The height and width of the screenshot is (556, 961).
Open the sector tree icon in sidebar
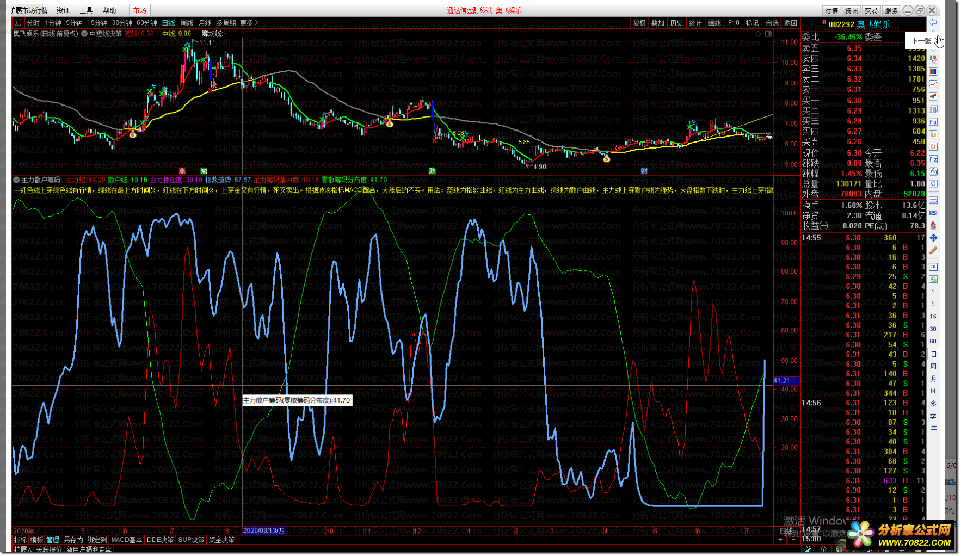933,134
